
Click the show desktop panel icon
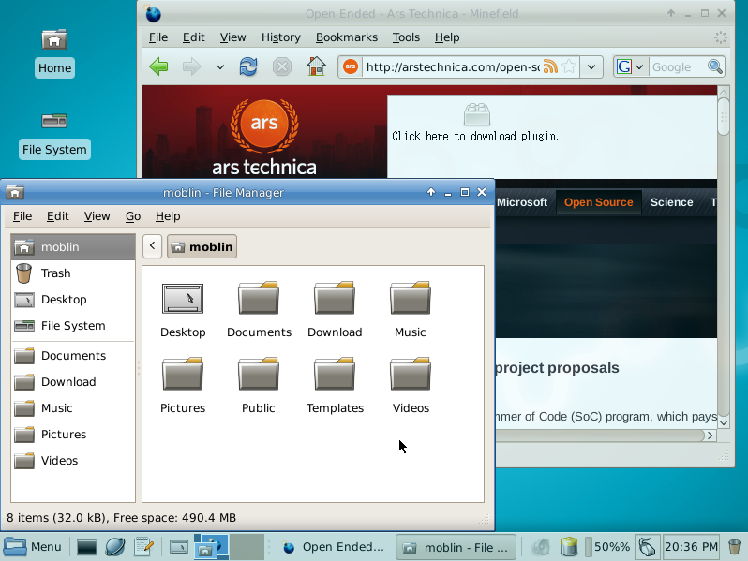click(x=179, y=547)
